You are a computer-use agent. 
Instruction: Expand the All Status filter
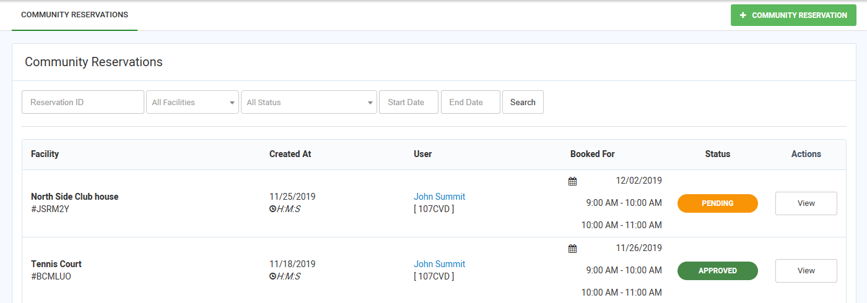tap(308, 102)
